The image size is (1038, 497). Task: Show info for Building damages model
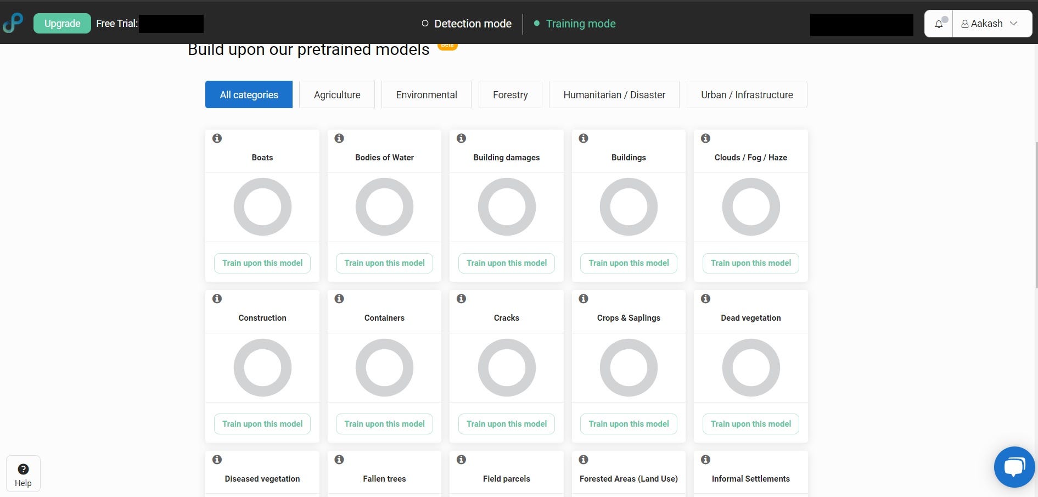pyautogui.click(x=462, y=138)
